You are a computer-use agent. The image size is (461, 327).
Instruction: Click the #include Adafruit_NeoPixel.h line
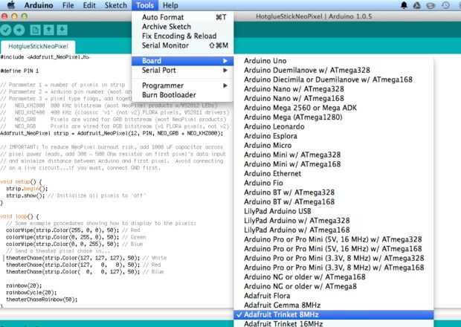(45, 57)
